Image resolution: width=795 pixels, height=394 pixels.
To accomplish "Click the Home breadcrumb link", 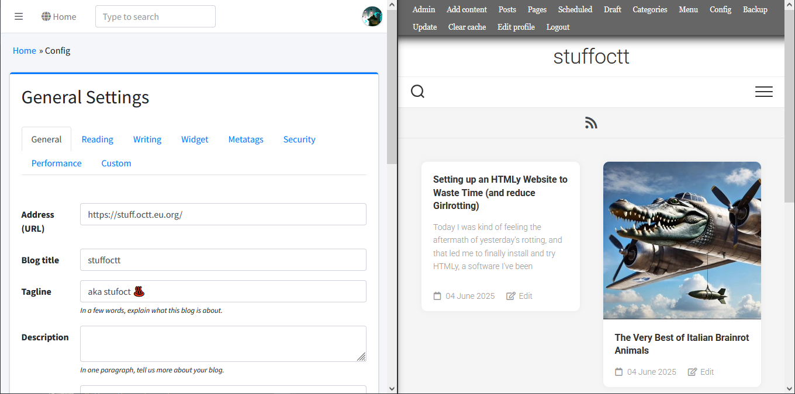I will click(x=25, y=51).
